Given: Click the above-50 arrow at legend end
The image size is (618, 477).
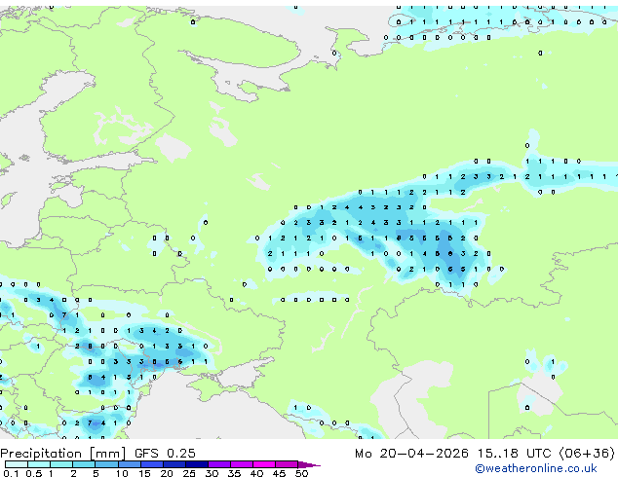Looking at the screenshot, I should coord(309,464).
